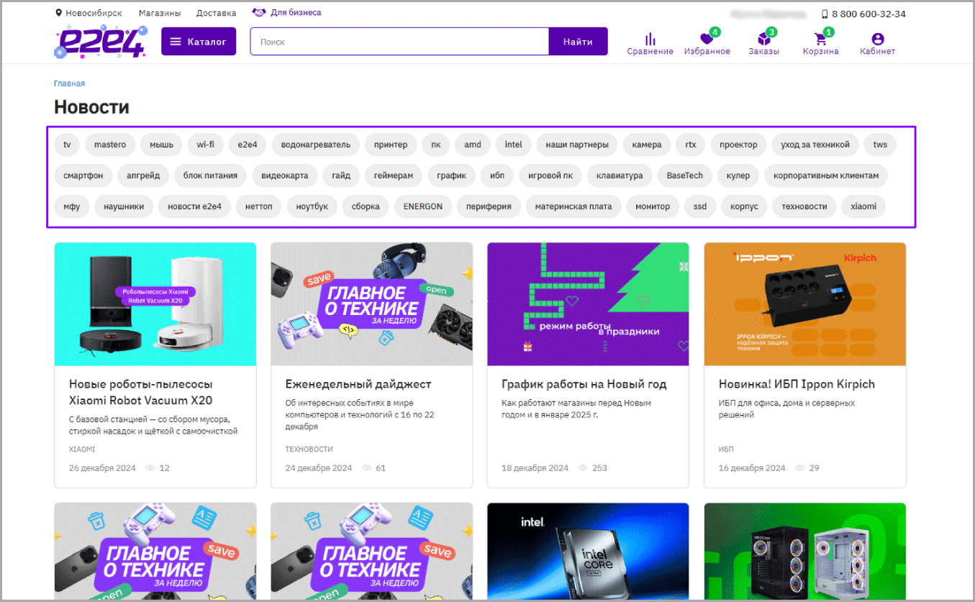
Task: Choose the наушники tag
Action: click(124, 206)
